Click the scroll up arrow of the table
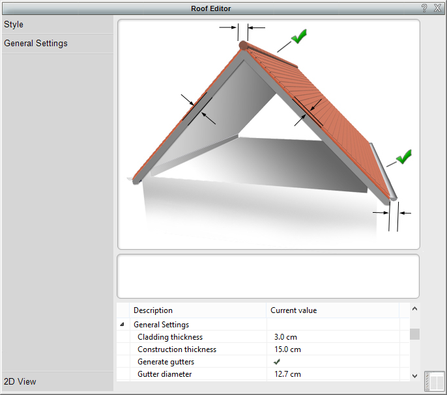The image size is (447, 395). (415, 308)
